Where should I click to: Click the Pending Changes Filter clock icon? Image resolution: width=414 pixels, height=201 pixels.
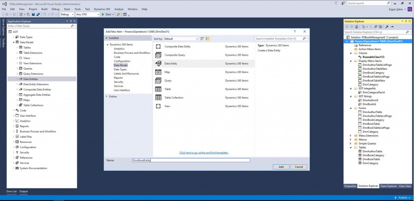363,27
